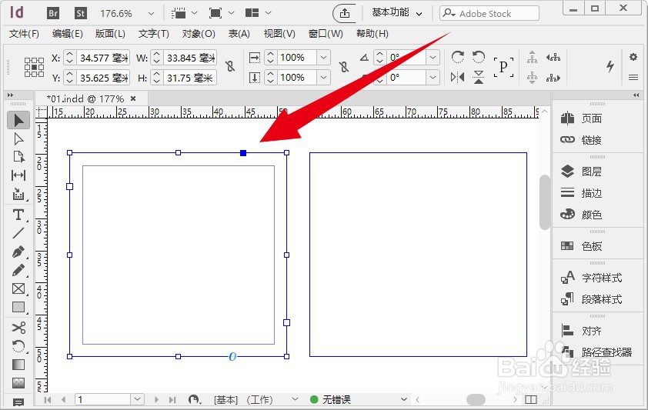This screenshot has height=410, width=648.
Task: Open the 文字(T) menu
Action: click(x=153, y=33)
